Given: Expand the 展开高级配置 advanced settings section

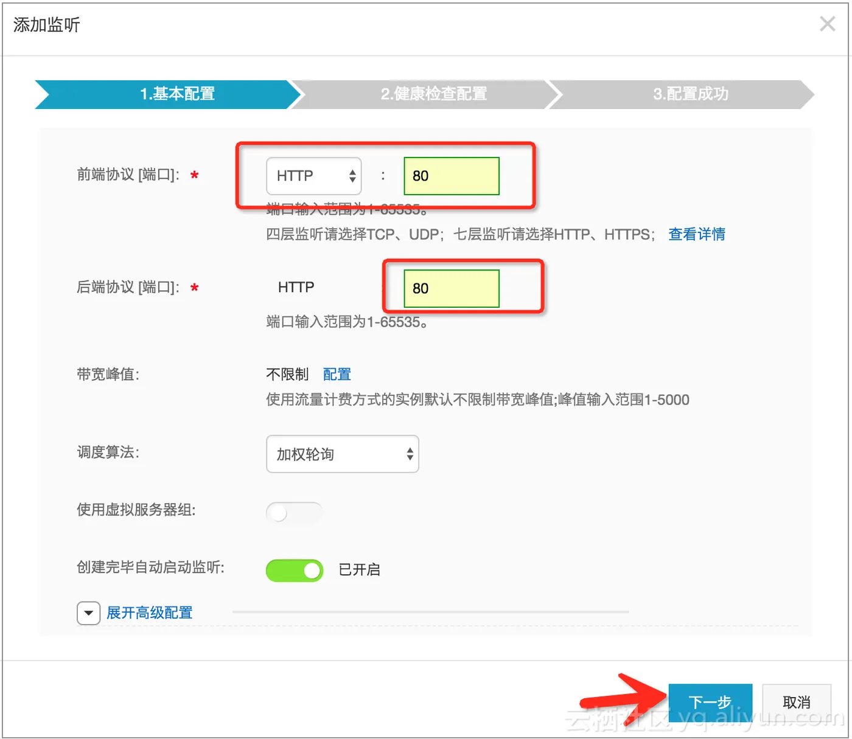Looking at the screenshot, I should coord(150,612).
